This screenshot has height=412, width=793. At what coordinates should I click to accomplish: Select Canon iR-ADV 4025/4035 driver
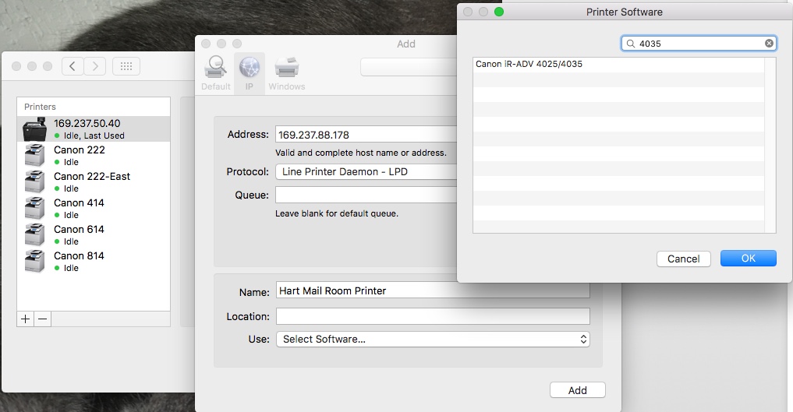(618, 64)
